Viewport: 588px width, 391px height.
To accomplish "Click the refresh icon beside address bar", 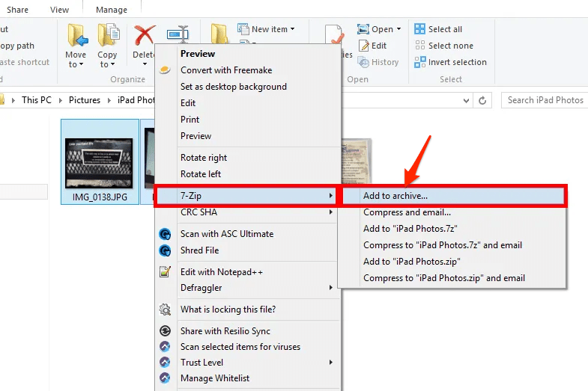I will point(484,100).
